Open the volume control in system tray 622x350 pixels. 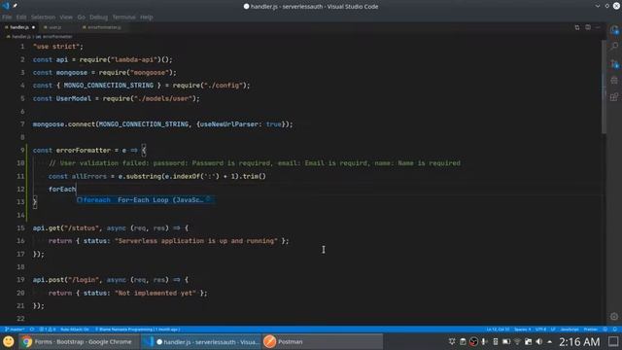[538, 341]
